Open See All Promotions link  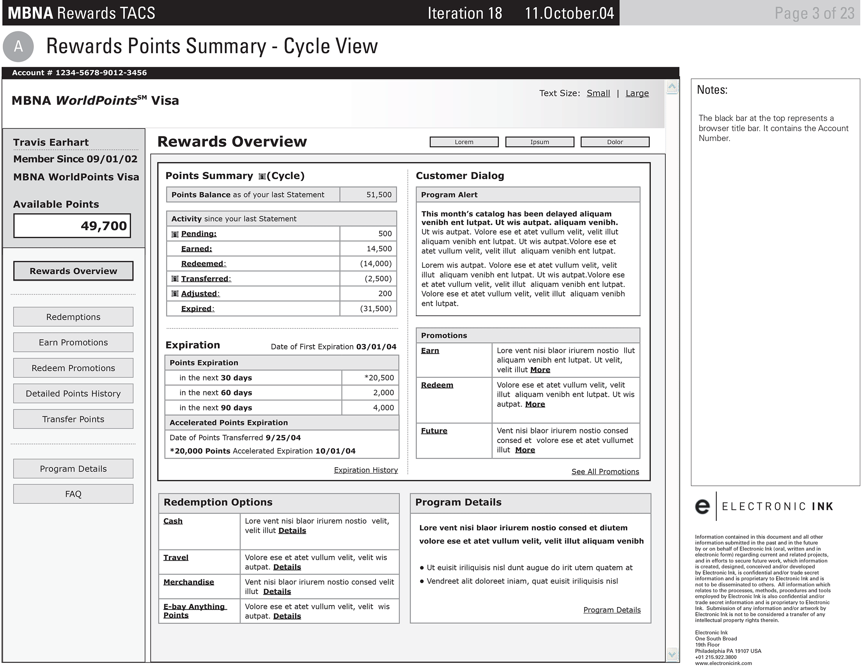(x=605, y=472)
